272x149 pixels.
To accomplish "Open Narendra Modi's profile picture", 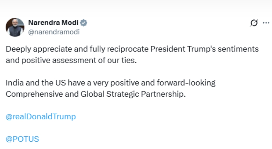I will point(15,27).
